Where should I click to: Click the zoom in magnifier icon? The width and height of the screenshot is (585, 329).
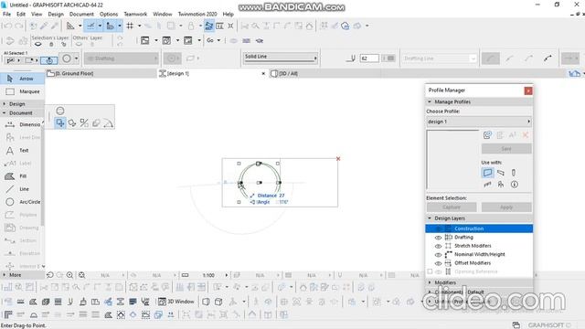[69, 275]
